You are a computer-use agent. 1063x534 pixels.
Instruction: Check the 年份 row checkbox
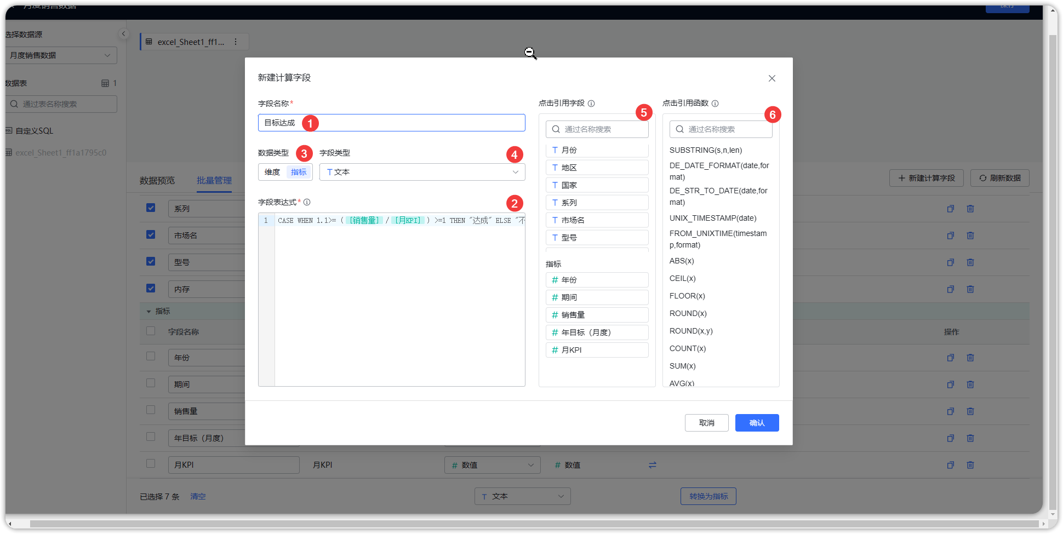tap(151, 356)
